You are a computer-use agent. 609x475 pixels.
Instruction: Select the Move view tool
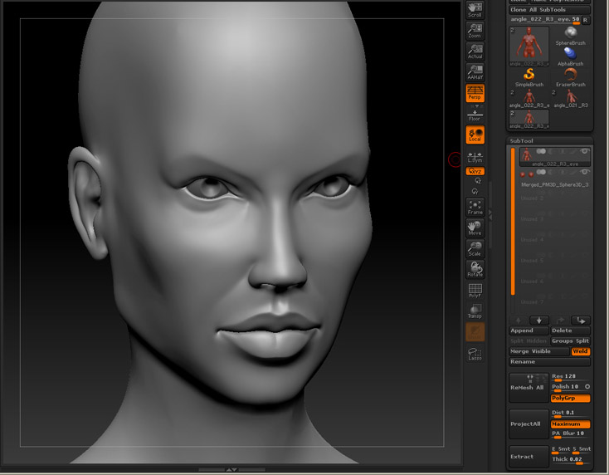point(475,228)
